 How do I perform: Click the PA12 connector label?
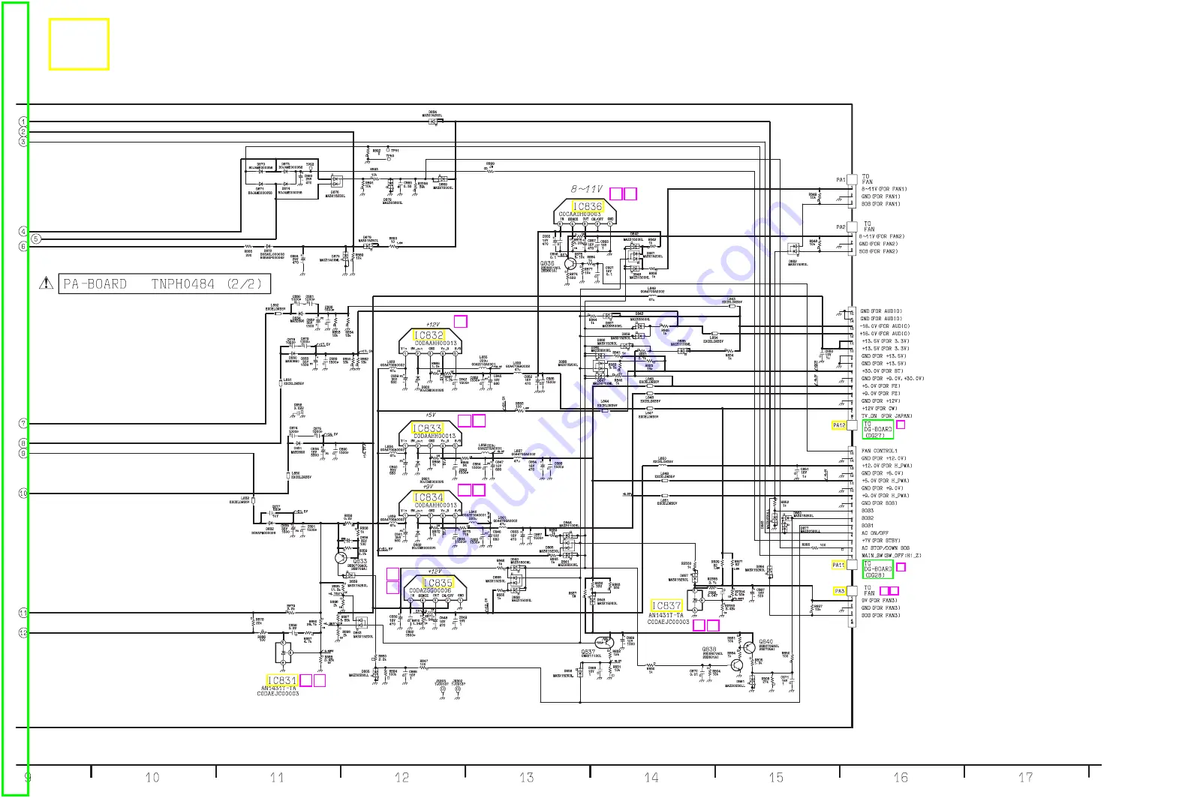coord(839,425)
